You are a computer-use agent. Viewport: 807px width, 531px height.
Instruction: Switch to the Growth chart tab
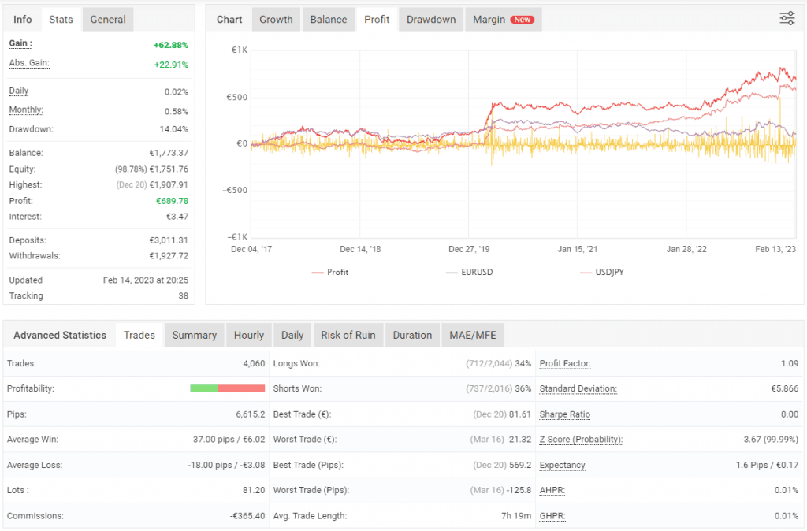click(276, 20)
